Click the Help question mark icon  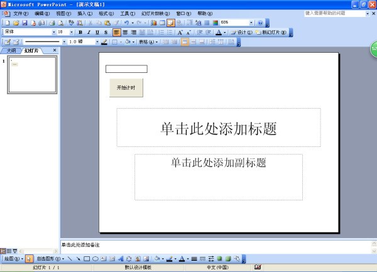[260, 23]
